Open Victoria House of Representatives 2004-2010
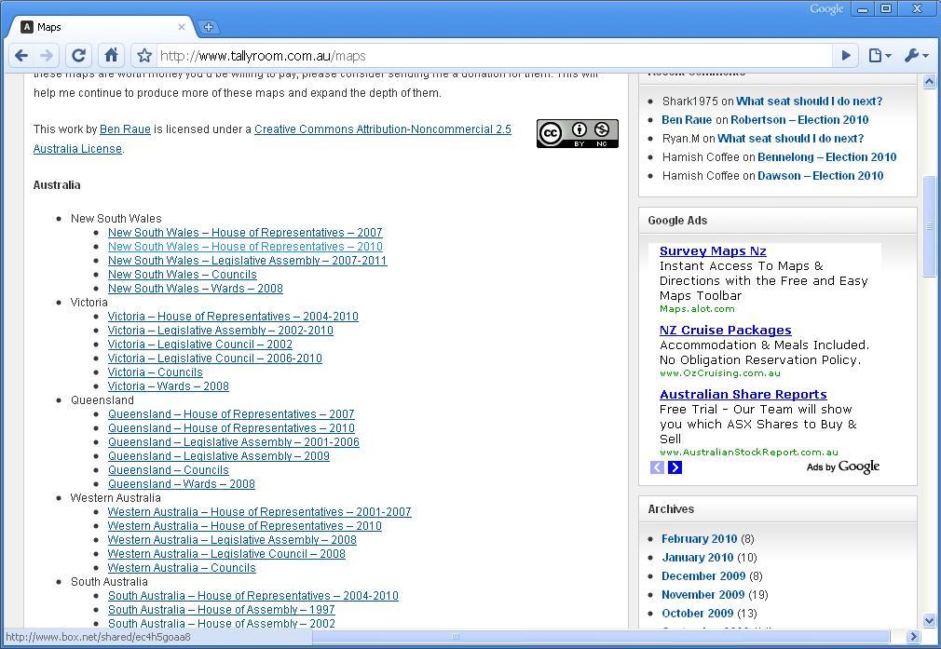 pos(233,316)
